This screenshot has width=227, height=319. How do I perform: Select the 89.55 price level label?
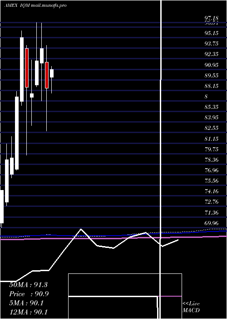tap(212, 75)
